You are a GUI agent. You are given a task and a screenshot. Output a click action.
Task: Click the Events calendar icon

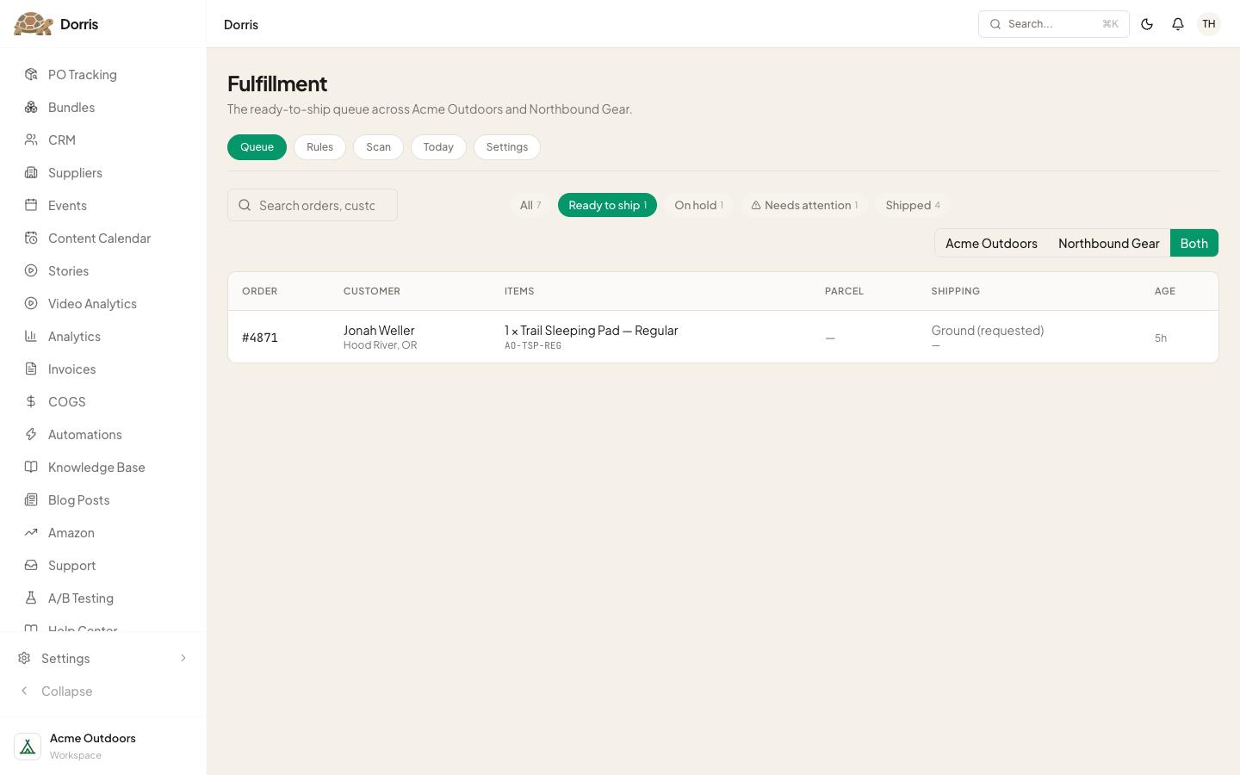tap(31, 206)
